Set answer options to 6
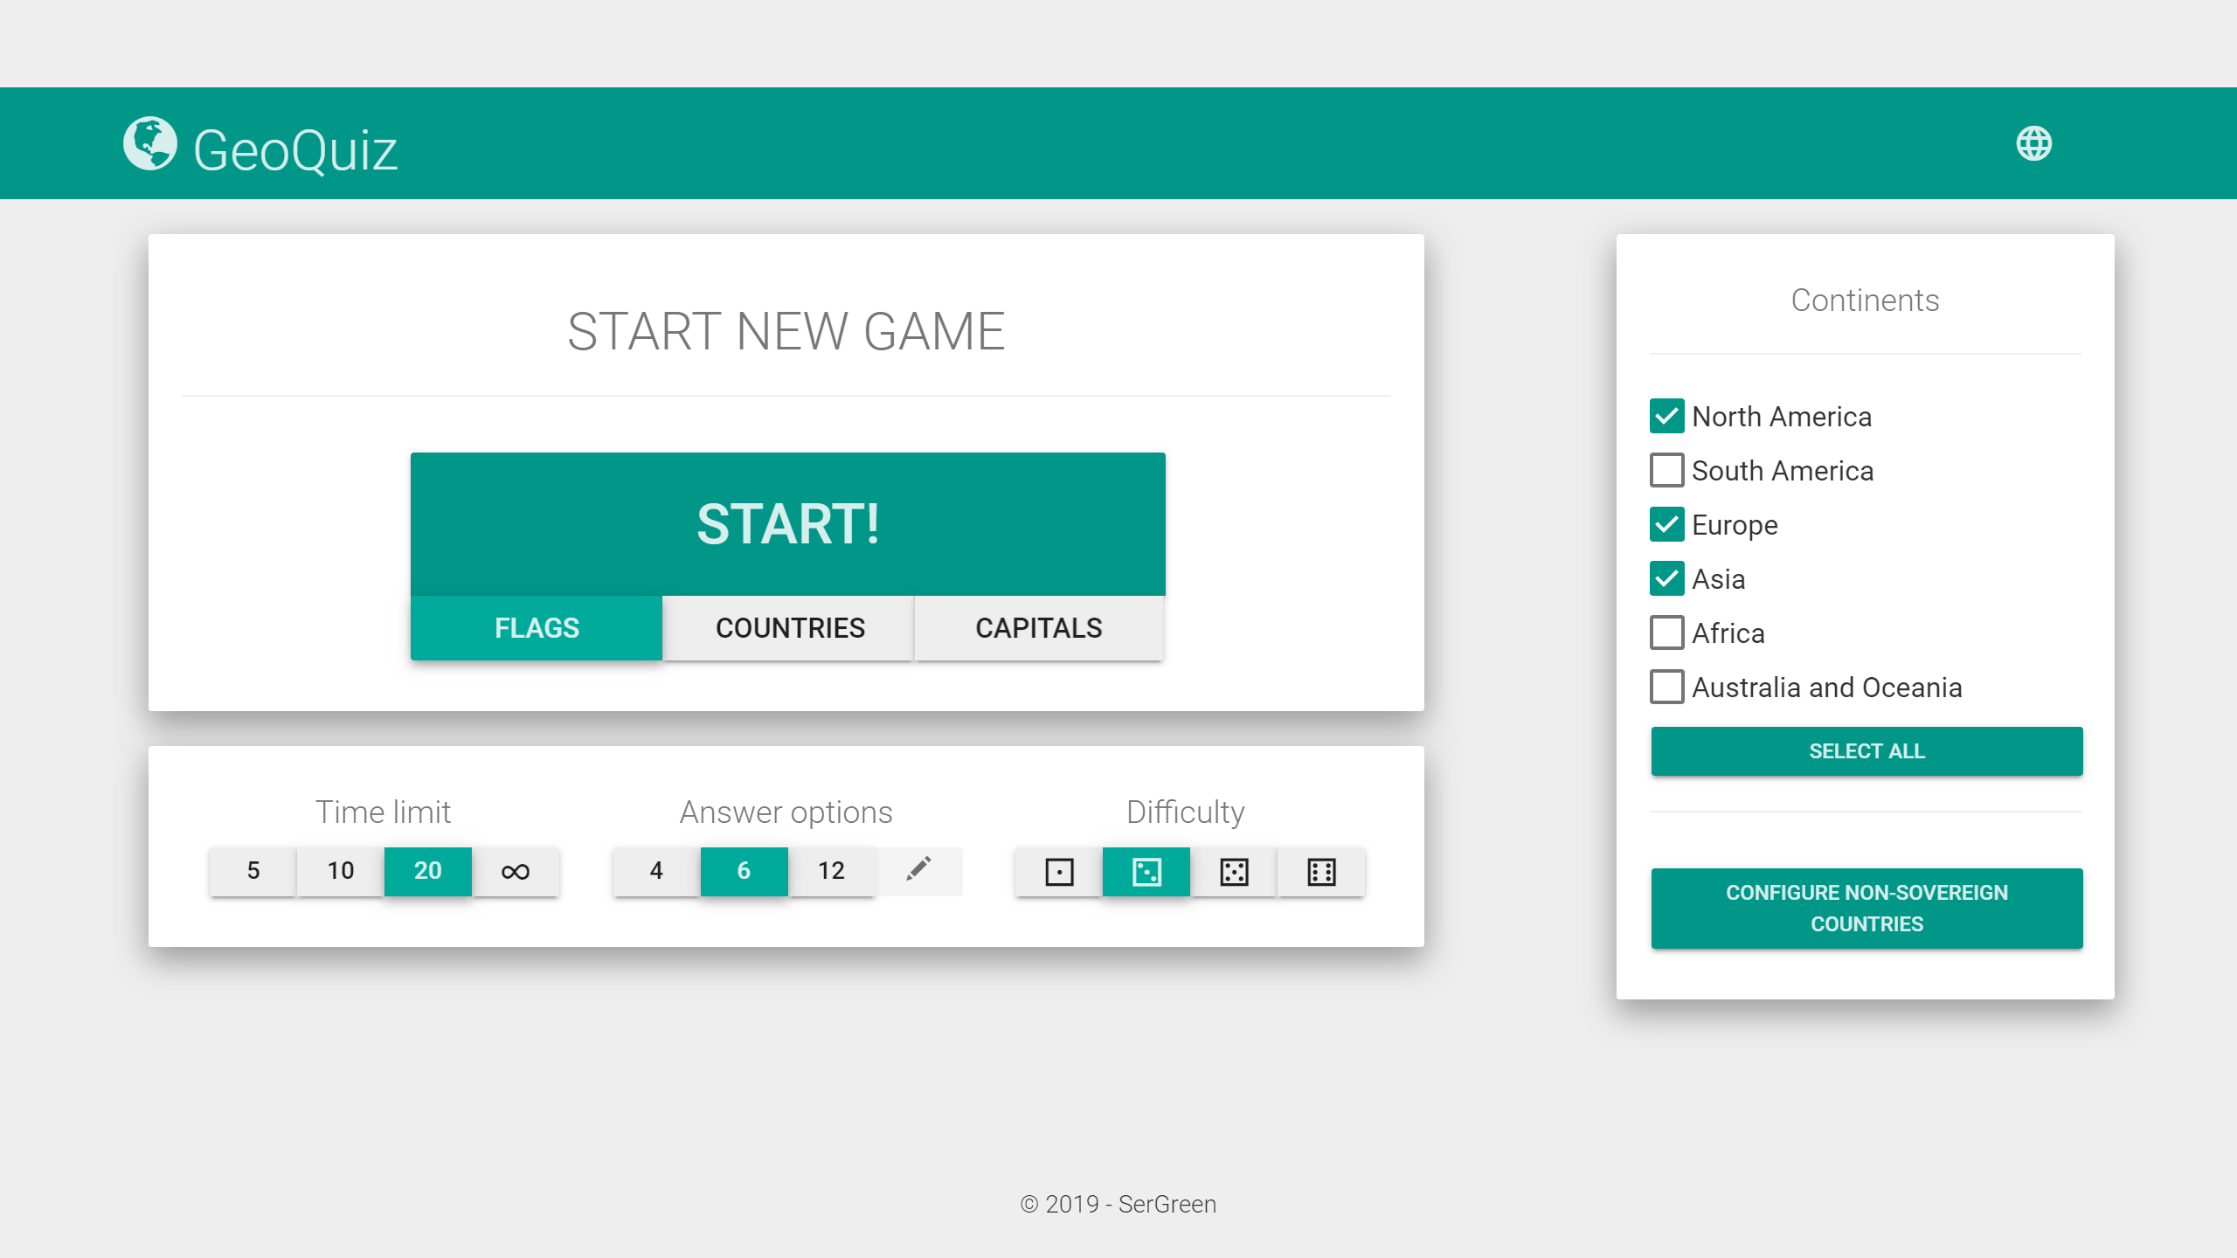This screenshot has height=1258, width=2237. [x=744, y=871]
